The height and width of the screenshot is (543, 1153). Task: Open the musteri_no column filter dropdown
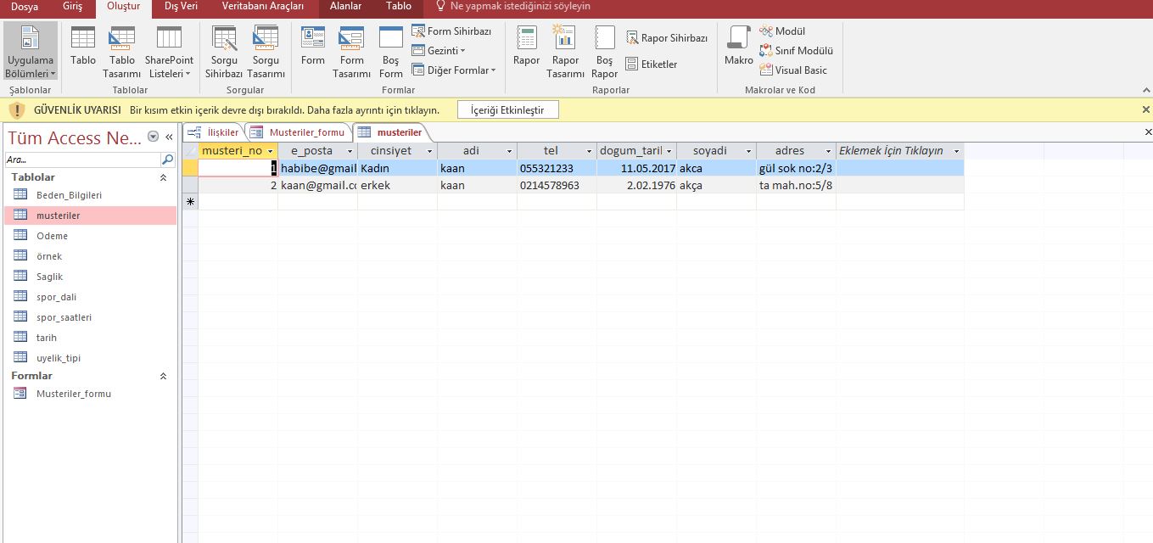[x=271, y=151]
